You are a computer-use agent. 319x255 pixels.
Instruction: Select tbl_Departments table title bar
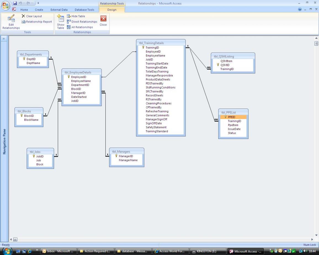click(33, 55)
